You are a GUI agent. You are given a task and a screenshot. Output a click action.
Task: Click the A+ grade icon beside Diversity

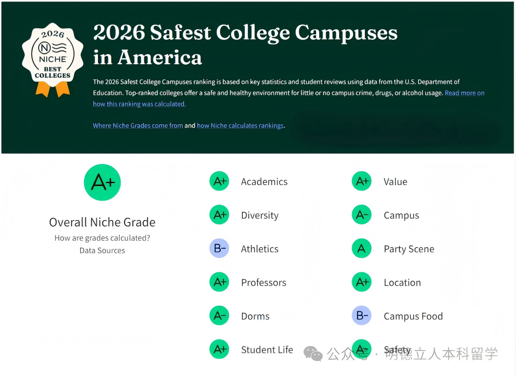click(219, 215)
